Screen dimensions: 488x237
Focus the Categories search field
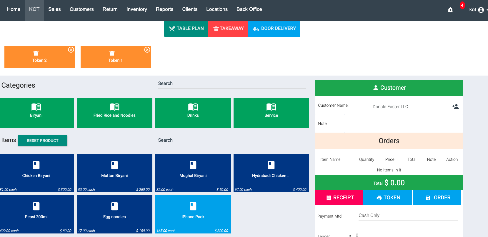pyautogui.click(x=232, y=84)
